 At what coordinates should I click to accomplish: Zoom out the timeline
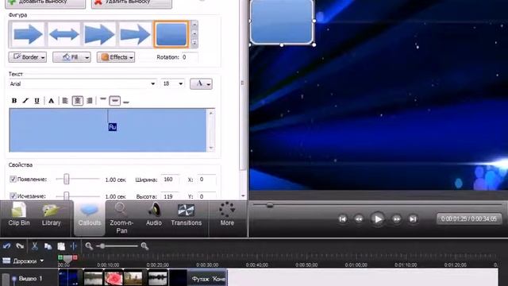pos(89,246)
